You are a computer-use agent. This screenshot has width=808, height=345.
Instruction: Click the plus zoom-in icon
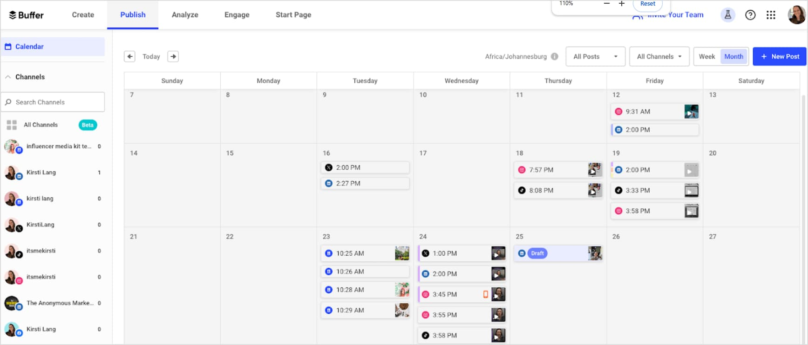point(621,3)
